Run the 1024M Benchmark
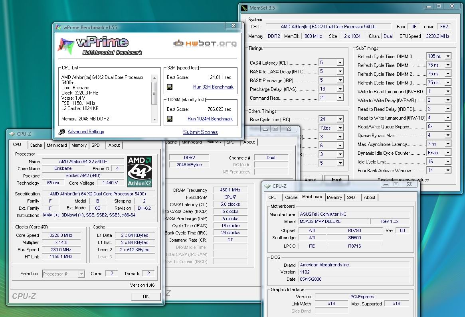Image resolution: width=465 pixels, height=317 pixels. (210, 119)
